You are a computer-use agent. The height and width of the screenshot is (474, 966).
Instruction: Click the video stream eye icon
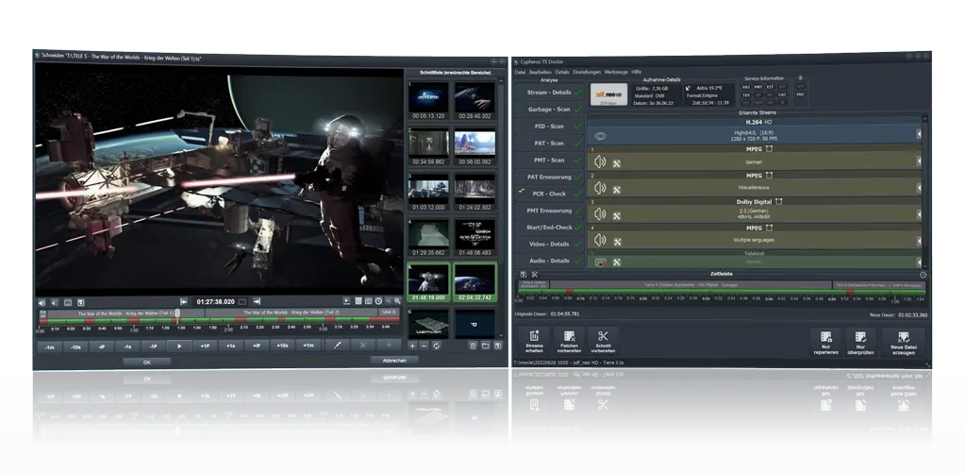pos(600,136)
